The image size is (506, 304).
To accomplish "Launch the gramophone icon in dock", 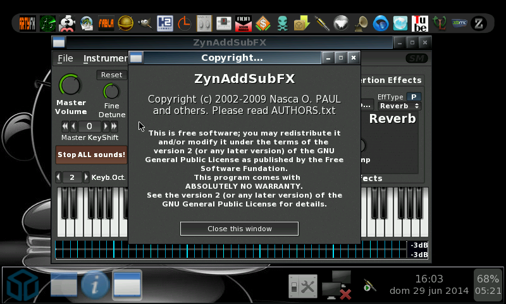I will (361, 23).
